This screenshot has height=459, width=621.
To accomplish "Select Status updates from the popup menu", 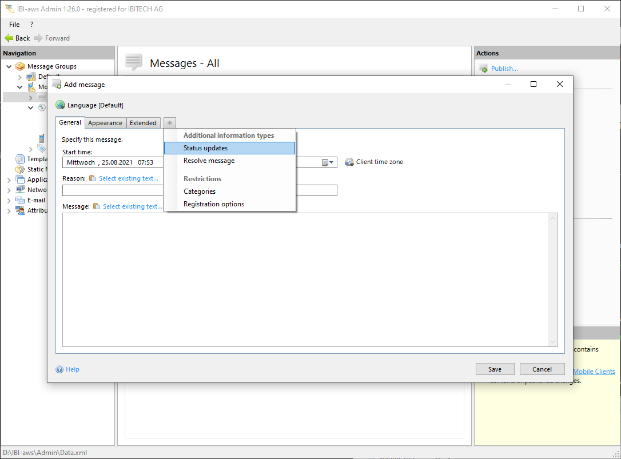I will pyautogui.click(x=205, y=148).
